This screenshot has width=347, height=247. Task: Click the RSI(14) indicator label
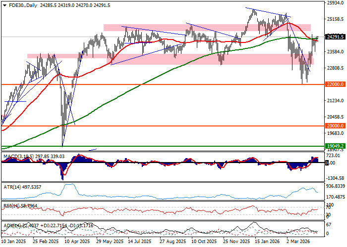pos(10,204)
